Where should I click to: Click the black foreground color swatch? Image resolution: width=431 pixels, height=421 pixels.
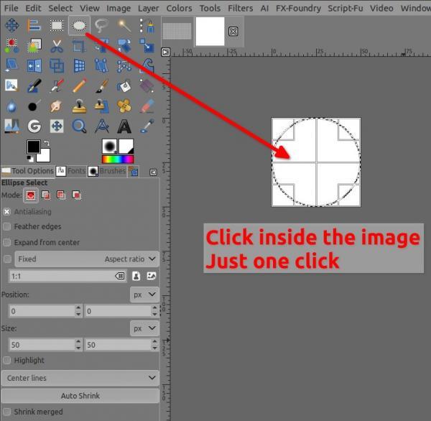(34, 147)
